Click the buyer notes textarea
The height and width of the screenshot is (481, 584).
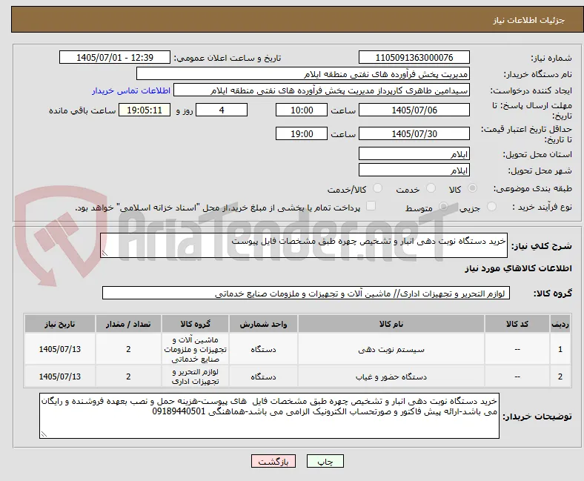(269, 416)
